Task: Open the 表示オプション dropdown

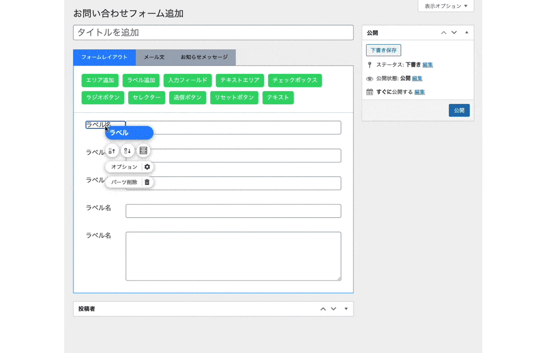Action: [x=445, y=6]
